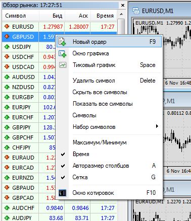The height and width of the screenshot is (221, 191).
Task: Close the Обзор рынка panel
Action: pyautogui.click(x=123, y=6)
